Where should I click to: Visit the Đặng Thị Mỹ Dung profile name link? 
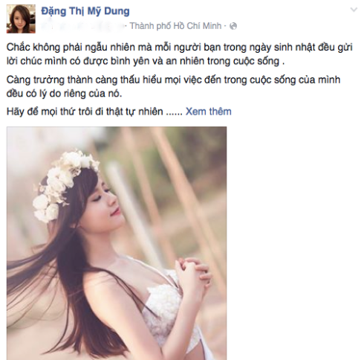[x=85, y=12]
